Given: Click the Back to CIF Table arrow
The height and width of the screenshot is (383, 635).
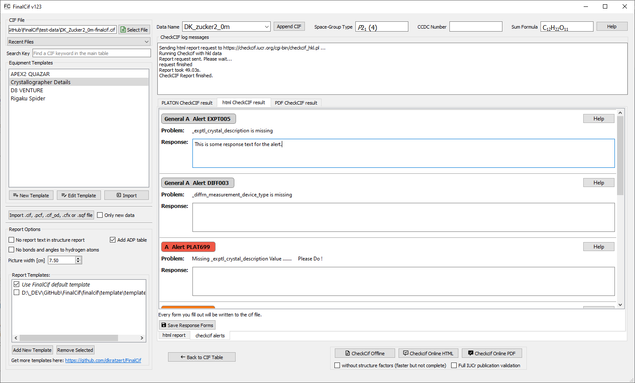Looking at the screenshot, I should [183, 357].
